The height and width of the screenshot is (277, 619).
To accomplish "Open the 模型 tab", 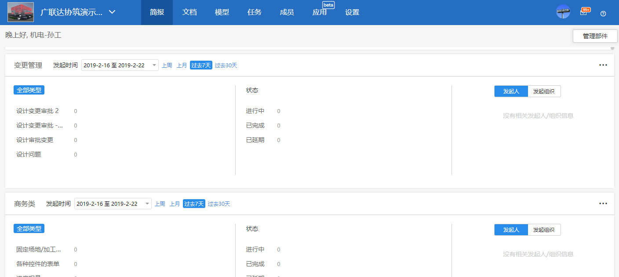I will pyautogui.click(x=222, y=12).
